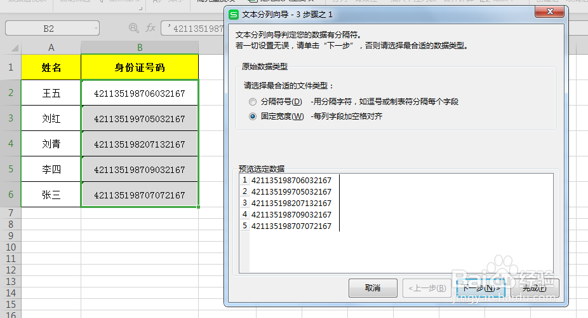Click the 下一步(N) button
Image resolution: width=588 pixels, height=318 pixels.
click(x=481, y=288)
